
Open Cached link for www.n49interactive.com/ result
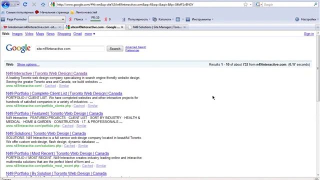pyautogui.click(x=50, y=86)
